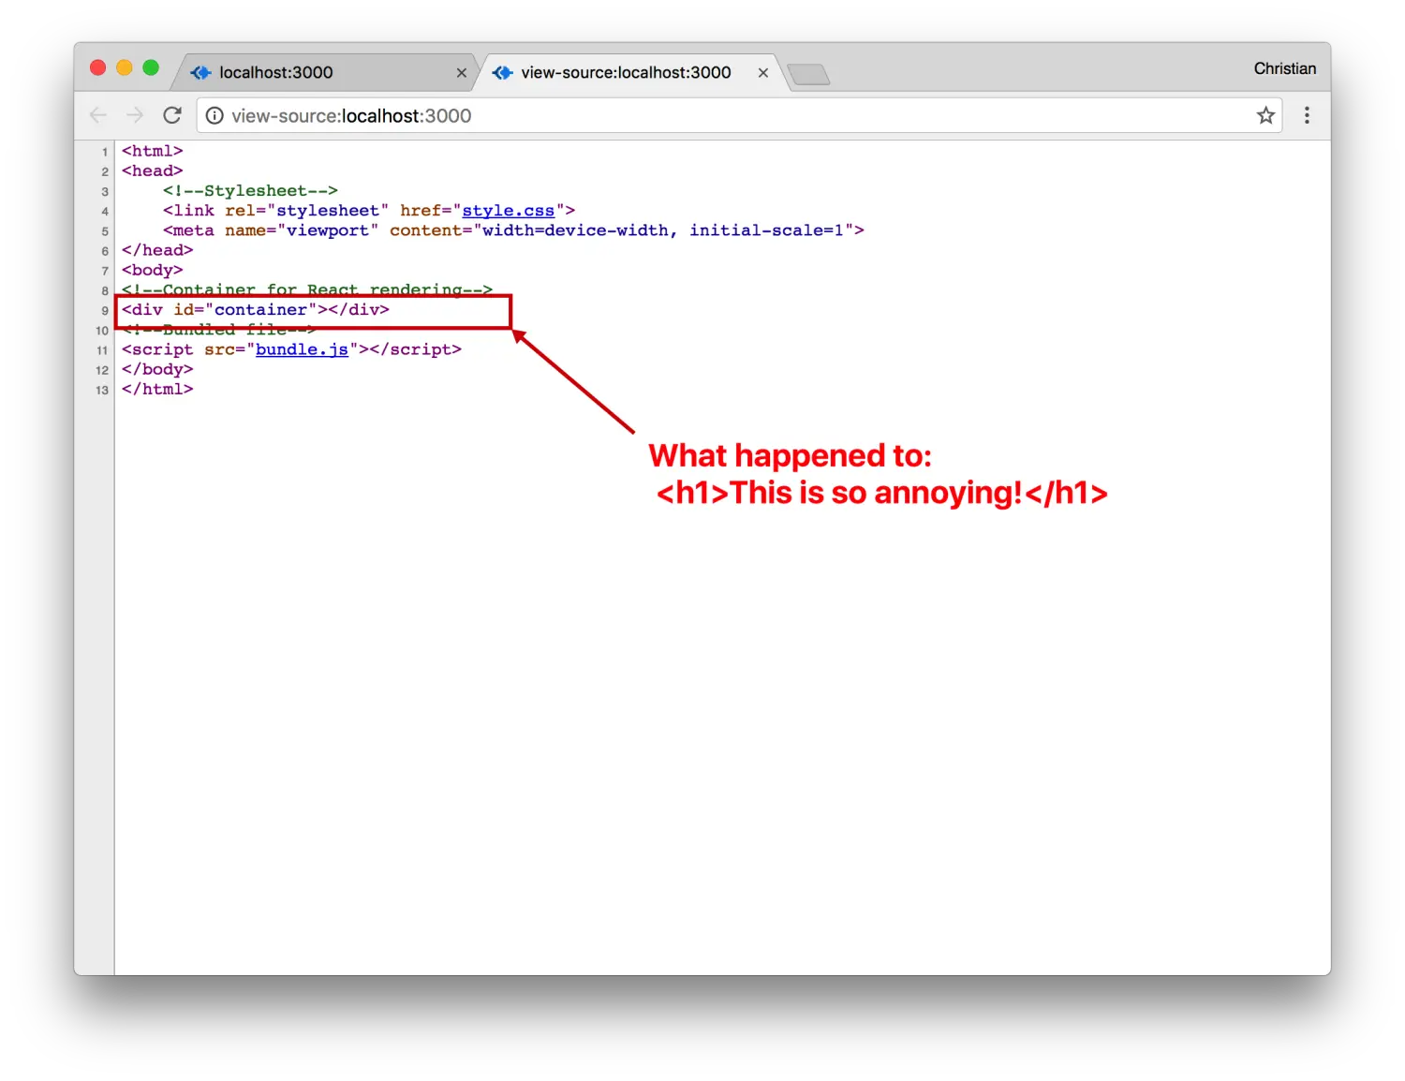Click the rel="stylesheet" attribute text

tap(306, 211)
